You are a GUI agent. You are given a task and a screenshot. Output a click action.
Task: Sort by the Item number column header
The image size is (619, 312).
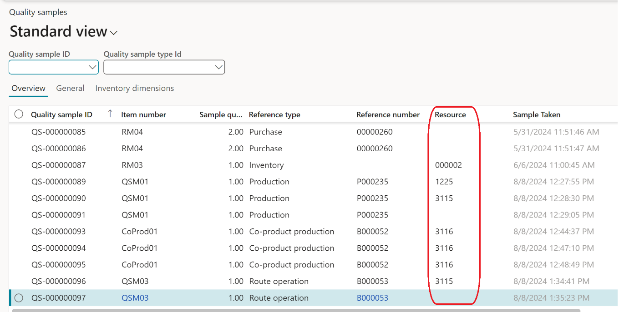(143, 114)
